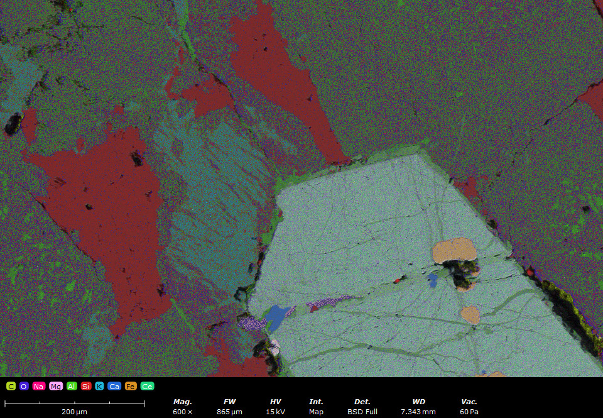Click the 7.343 mm working distance value
The width and height of the screenshot is (603, 418).
point(418,412)
